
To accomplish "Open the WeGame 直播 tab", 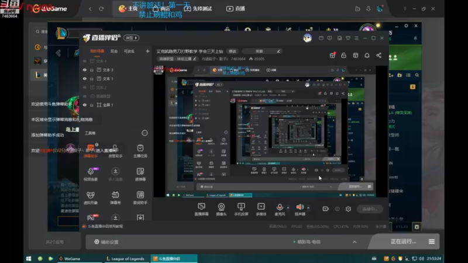I will click(x=236, y=9).
